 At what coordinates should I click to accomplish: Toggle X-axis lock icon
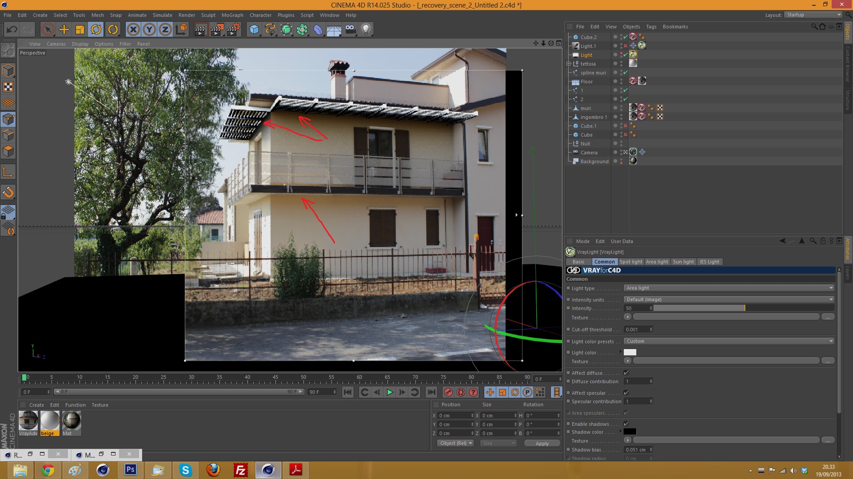pyautogui.click(x=133, y=30)
